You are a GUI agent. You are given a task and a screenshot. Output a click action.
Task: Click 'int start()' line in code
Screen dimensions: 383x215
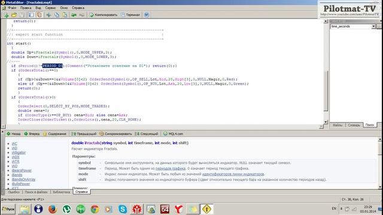[x=19, y=44]
